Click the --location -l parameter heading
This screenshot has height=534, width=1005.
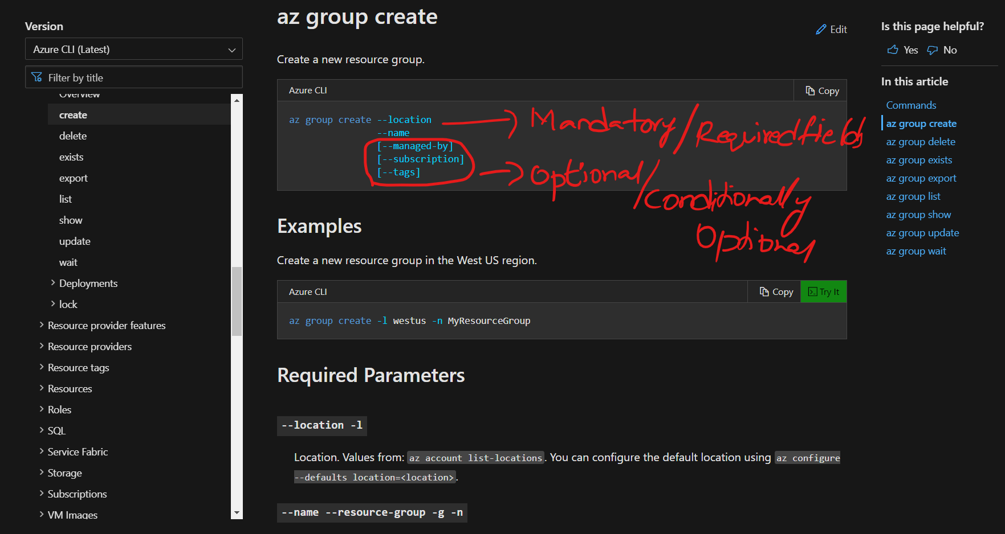coord(322,425)
